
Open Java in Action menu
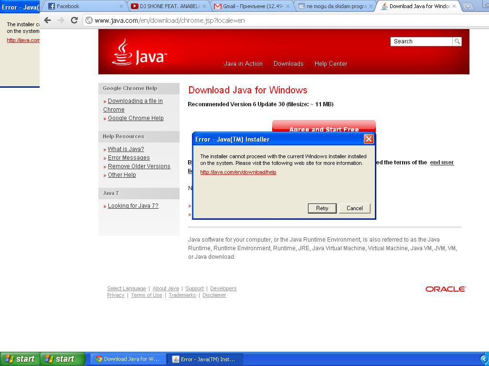[x=243, y=63]
